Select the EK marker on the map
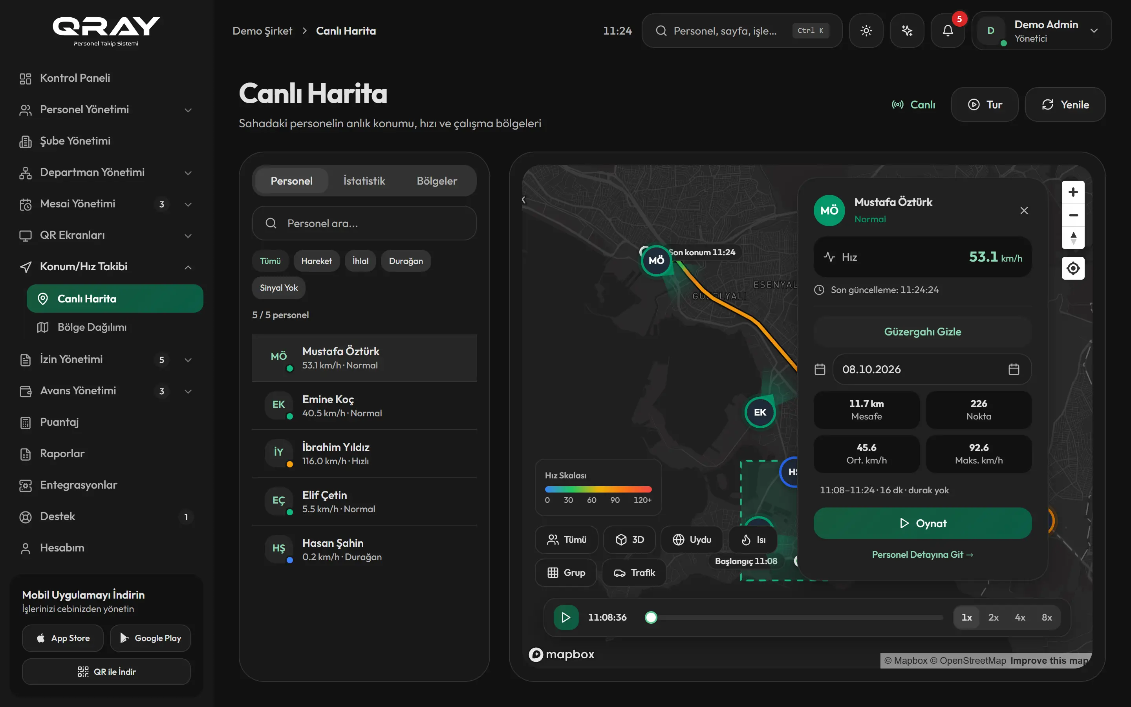This screenshot has height=707, width=1131. (x=760, y=412)
